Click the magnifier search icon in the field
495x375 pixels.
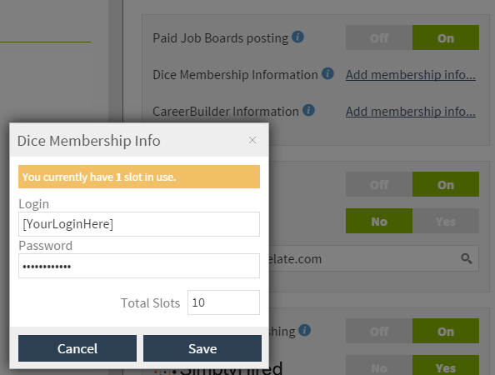coord(467,258)
